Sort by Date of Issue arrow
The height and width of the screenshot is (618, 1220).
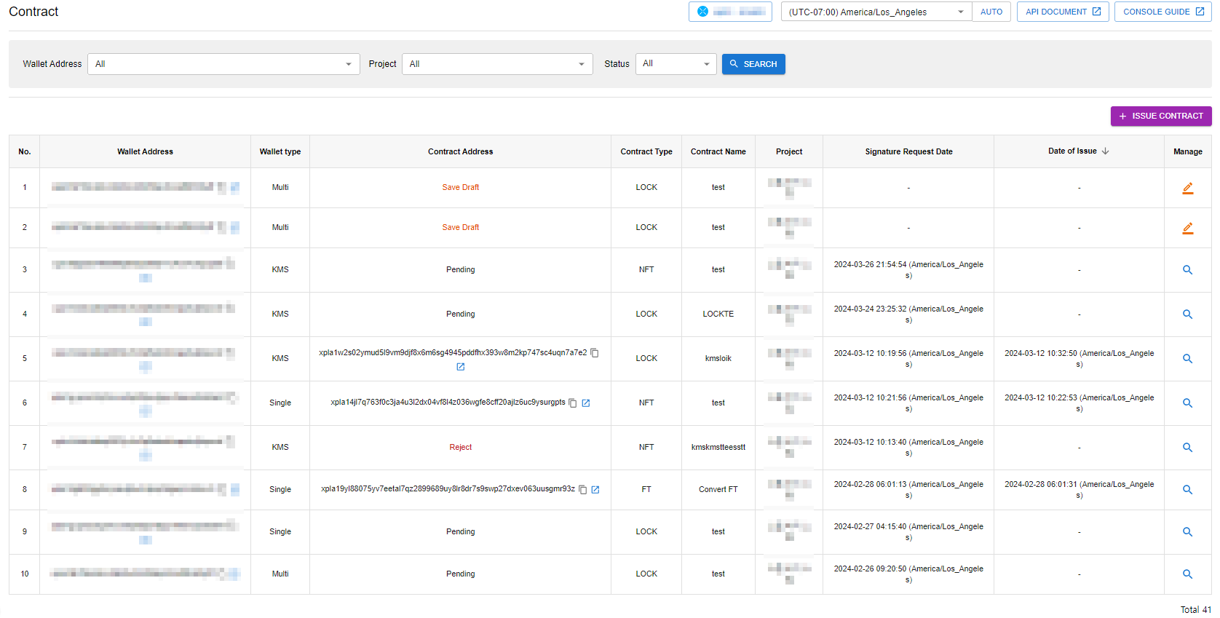pos(1106,151)
